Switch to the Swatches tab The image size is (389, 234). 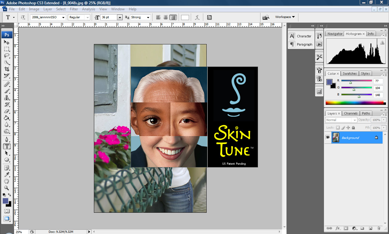pos(350,74)
